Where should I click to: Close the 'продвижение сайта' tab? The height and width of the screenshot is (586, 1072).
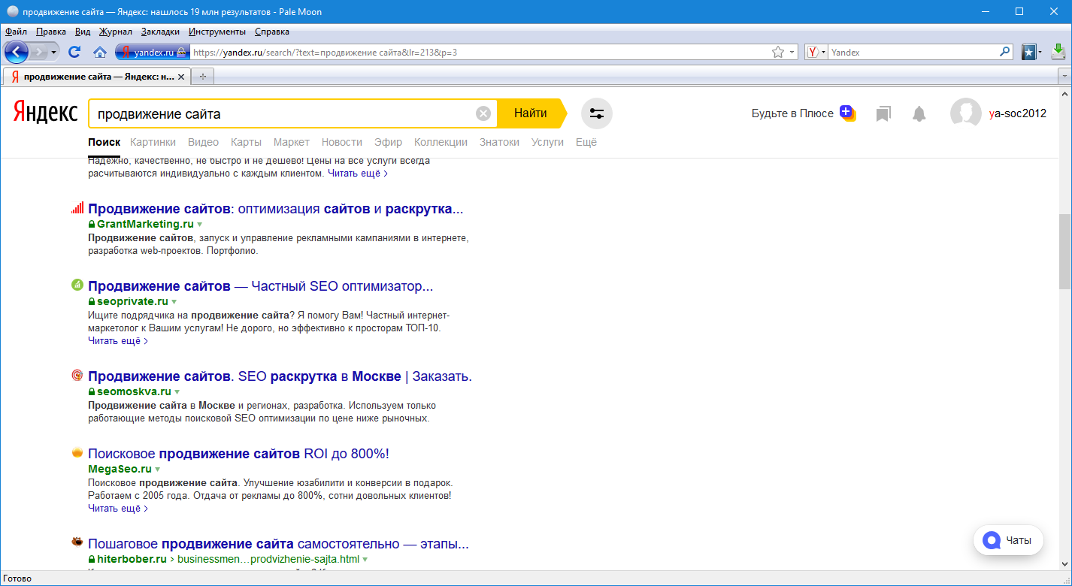[x=180, y=77]
